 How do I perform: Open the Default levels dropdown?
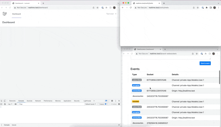click(91, 104)
